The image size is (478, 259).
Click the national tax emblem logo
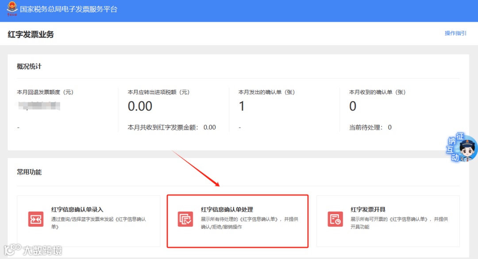pos(12,8)
